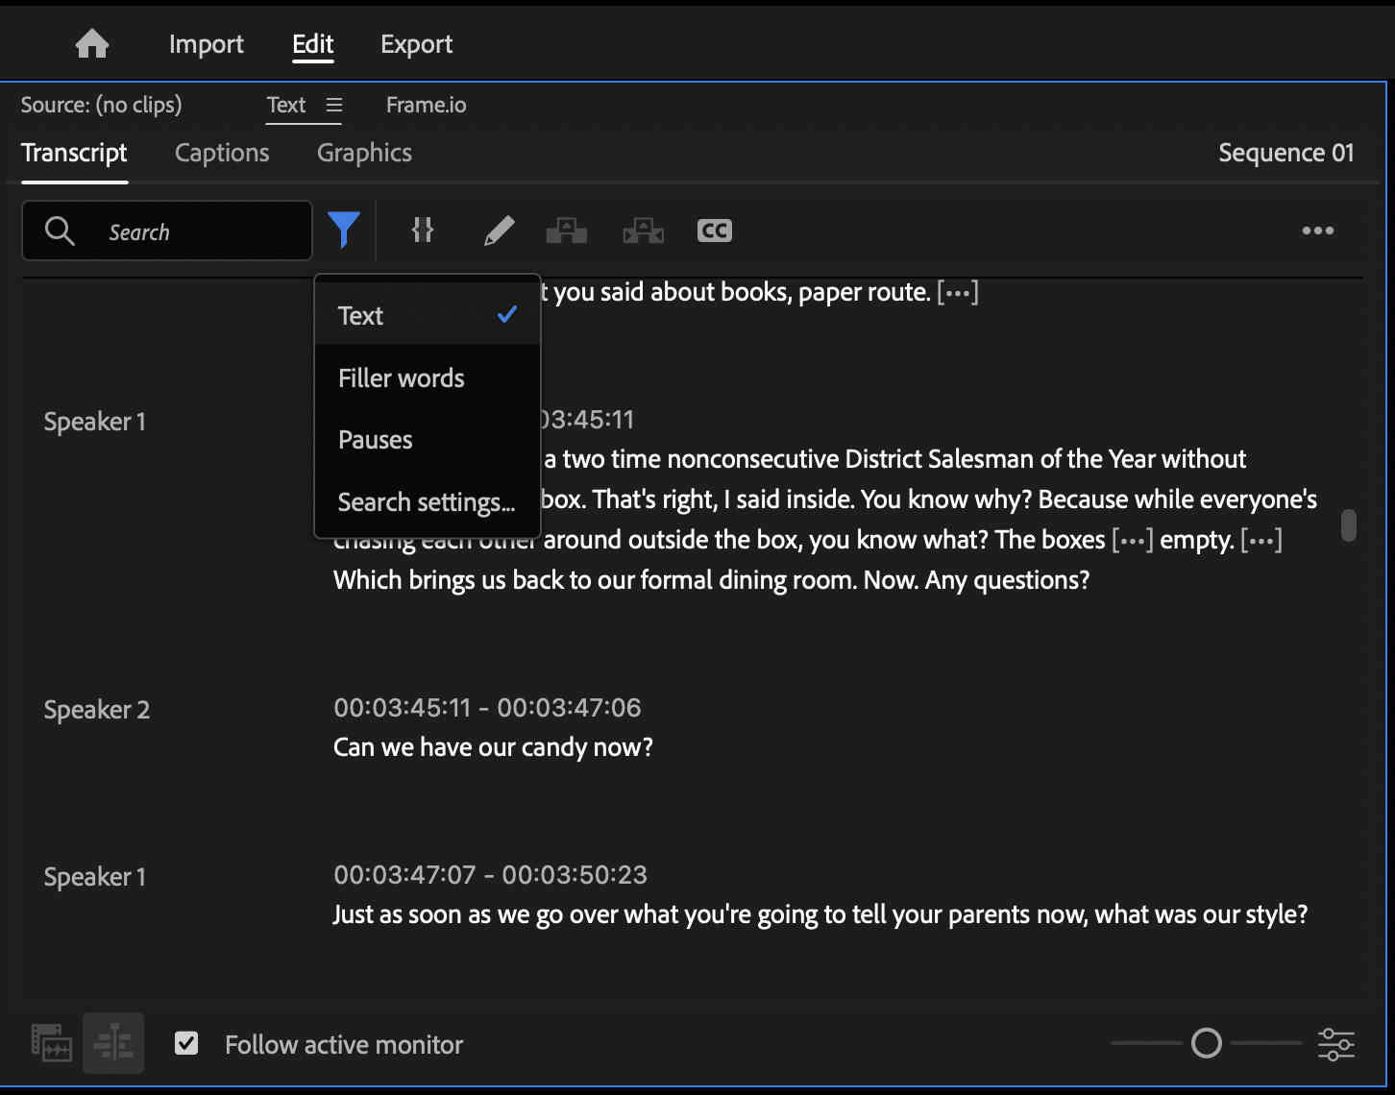Click the clip transcript view icon bottom left

click(50, 1042)
